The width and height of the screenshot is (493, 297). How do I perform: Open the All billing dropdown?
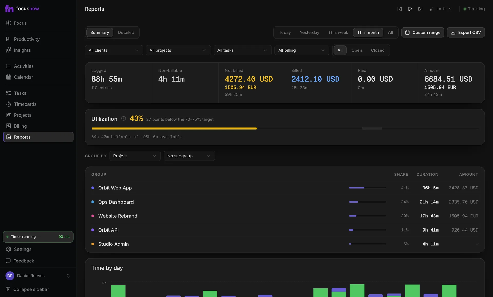[302, 50]
